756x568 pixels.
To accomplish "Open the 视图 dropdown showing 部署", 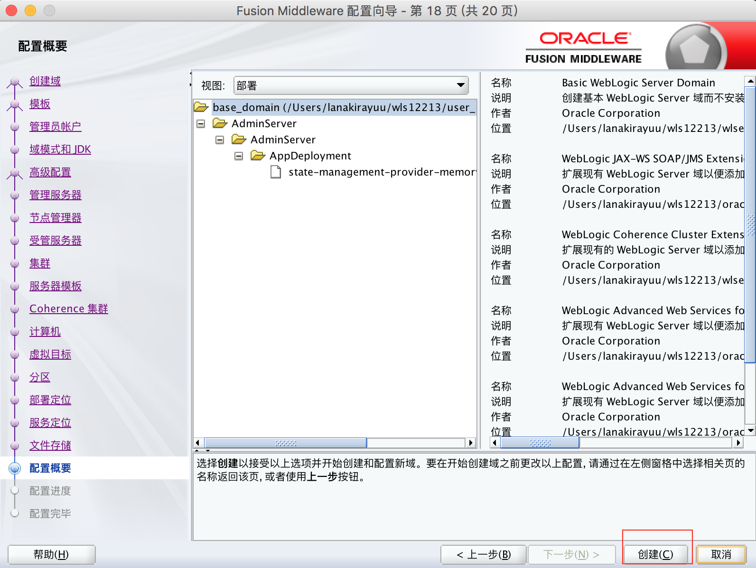I will (351, 85).
